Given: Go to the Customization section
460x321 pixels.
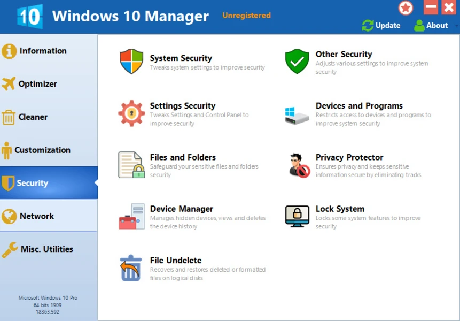Looking at the screenshot, I should 49,150.
